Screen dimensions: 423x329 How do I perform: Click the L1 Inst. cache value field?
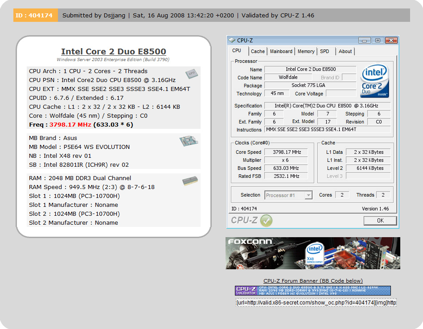point(368,160)
